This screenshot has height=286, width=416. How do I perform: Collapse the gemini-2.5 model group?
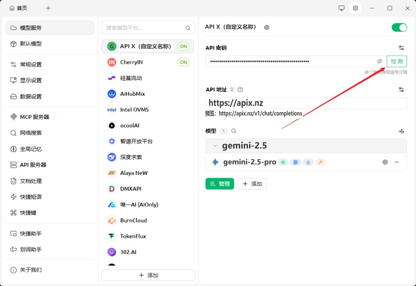tap(215, 146)
